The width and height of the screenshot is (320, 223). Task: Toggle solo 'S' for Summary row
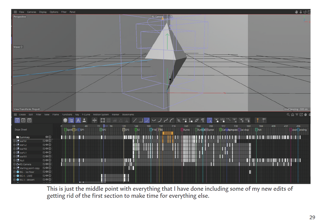pos(50,137)
